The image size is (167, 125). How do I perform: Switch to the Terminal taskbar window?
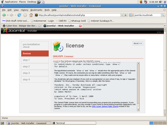pyautogui.click(x=74, y=123)
